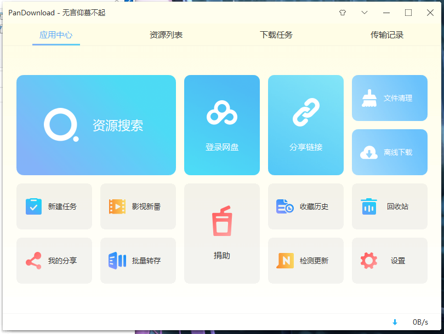
Task: Click the shirt skin icon in title bar
Action: click(x=343, y=13)
